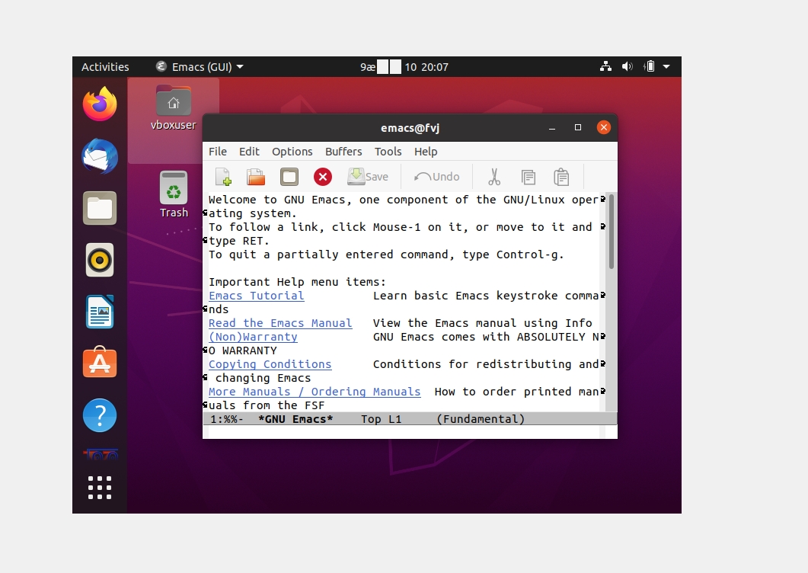Image resolution: width=808 pixels, height=573 pixels.
Task: Expand the system menu arrow
Action: tap(666, 67)
